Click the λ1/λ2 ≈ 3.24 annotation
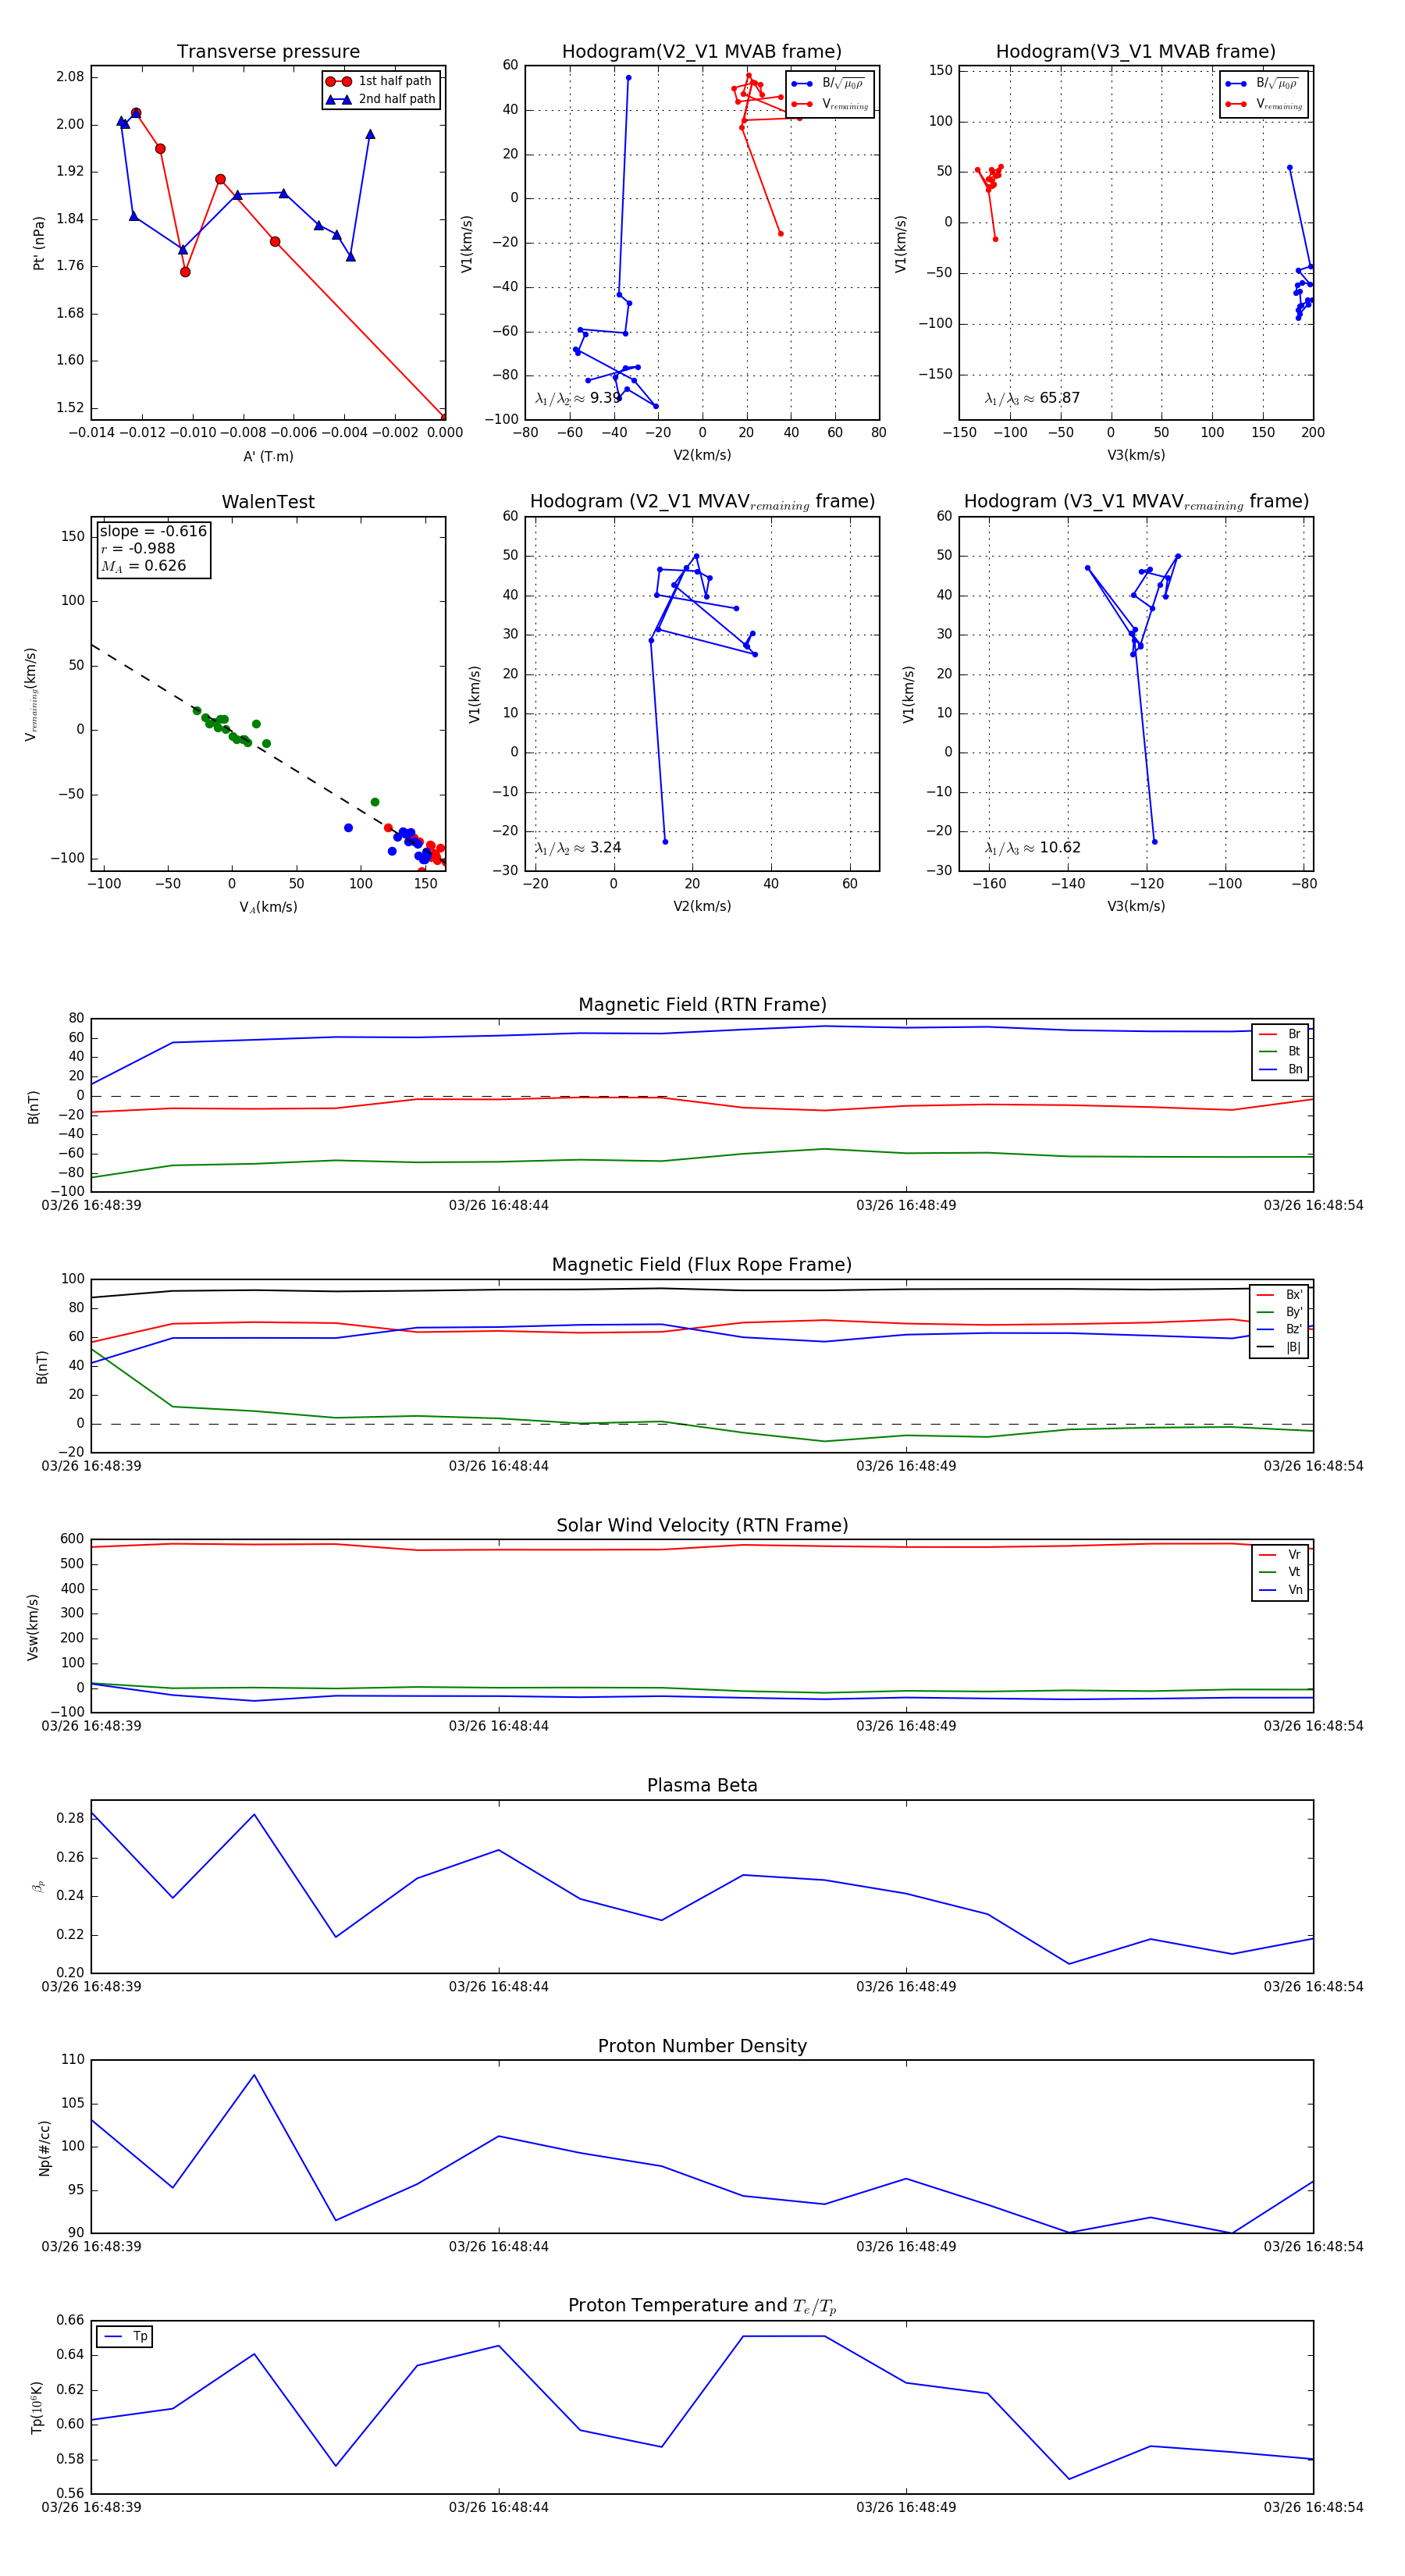This screenshot has height=2576, width=1405. tap(577, 847)
